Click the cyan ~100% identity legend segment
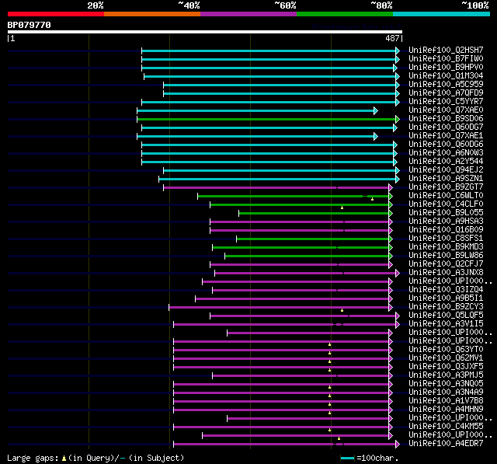Viewport: 497px width, 464px height. point(442,14)
